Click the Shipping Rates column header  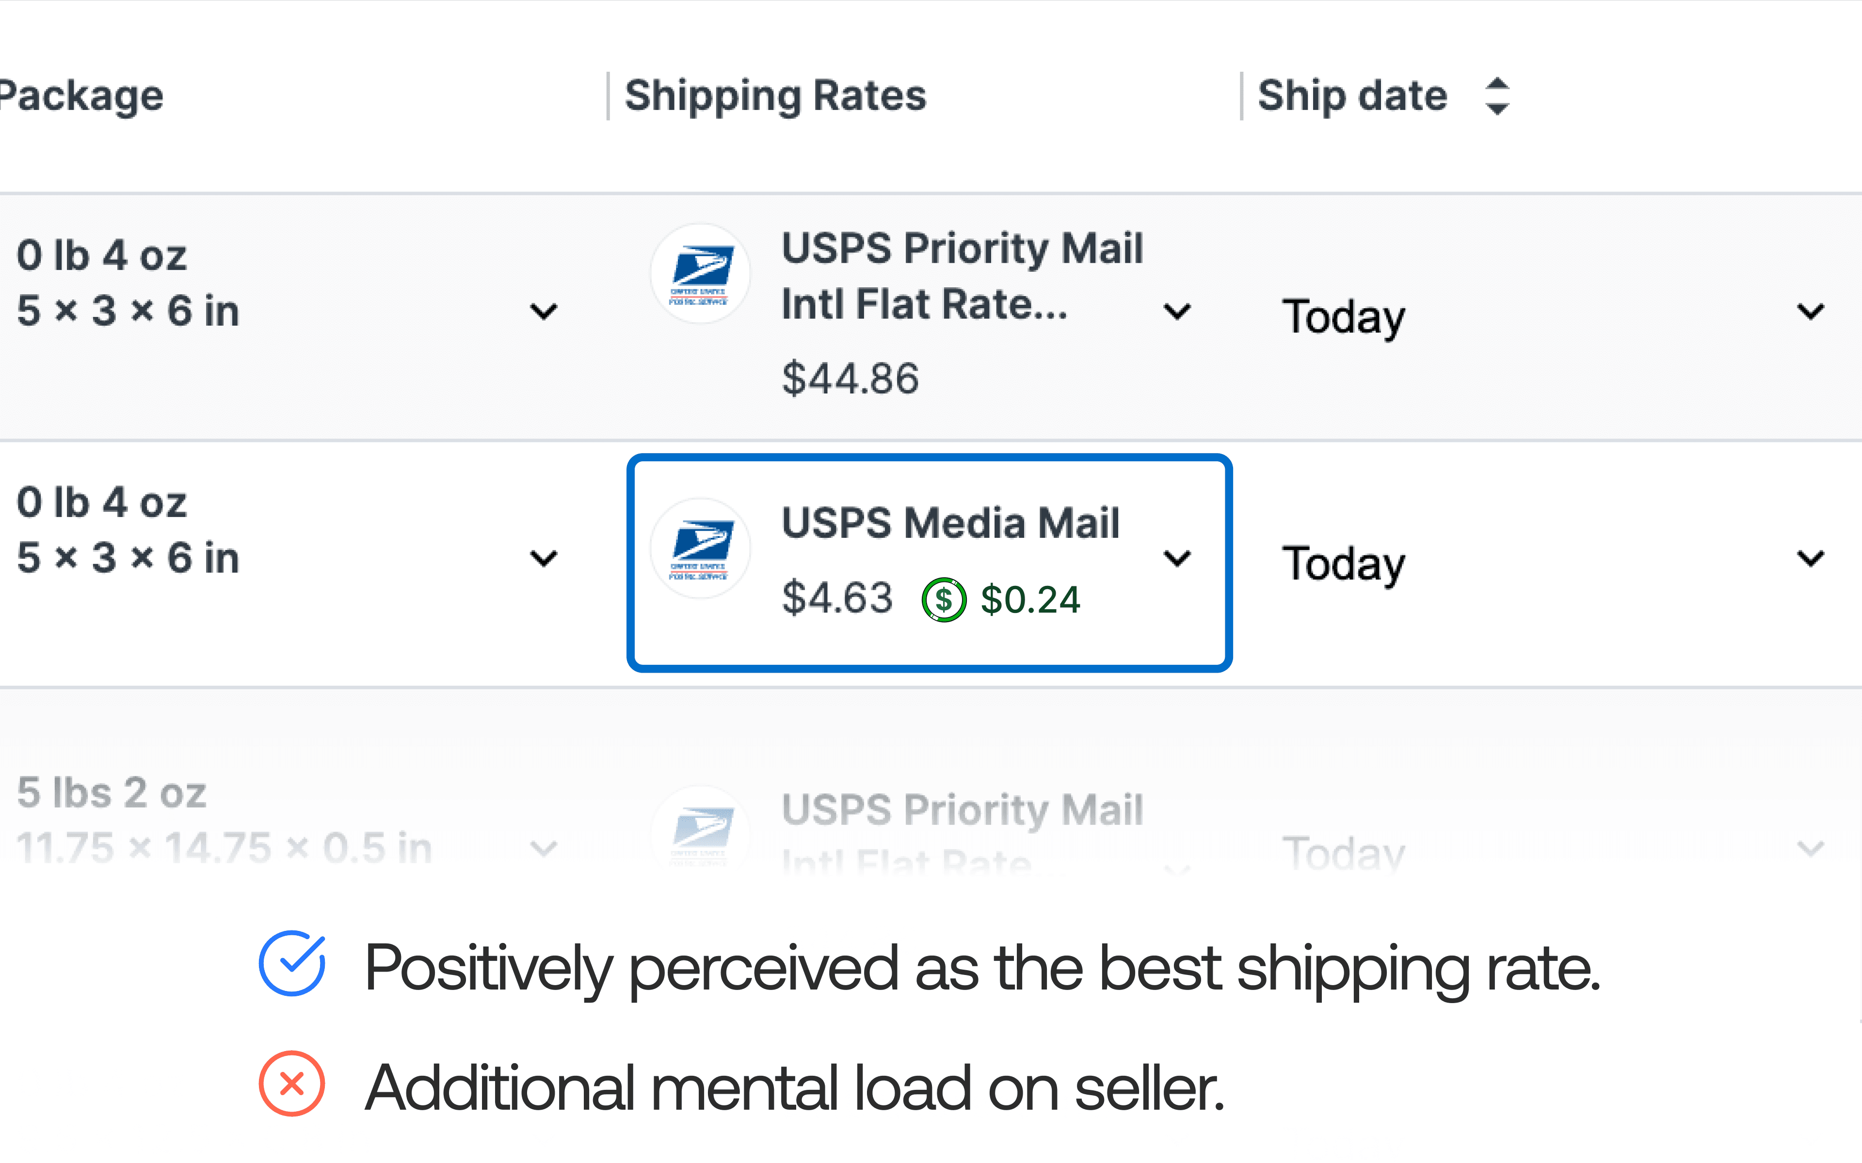coord(775,96)
